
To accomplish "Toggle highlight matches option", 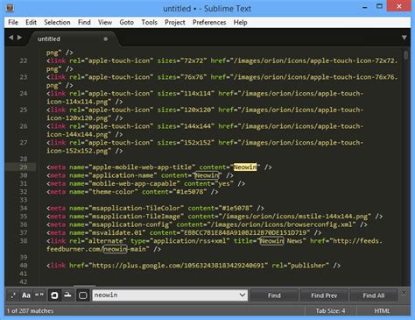I will [x=83, y=295].
